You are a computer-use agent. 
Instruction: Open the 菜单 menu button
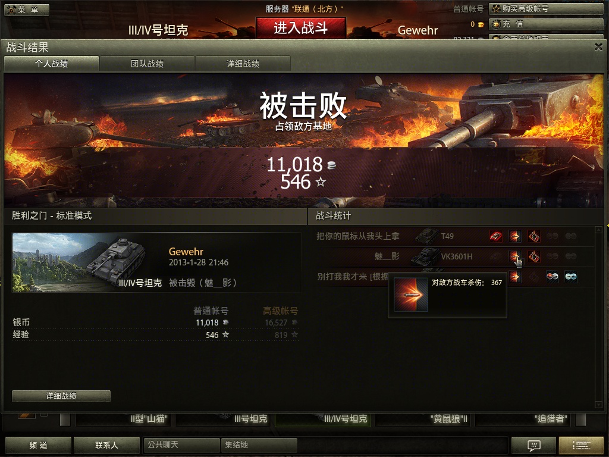[x=27, y=10]
